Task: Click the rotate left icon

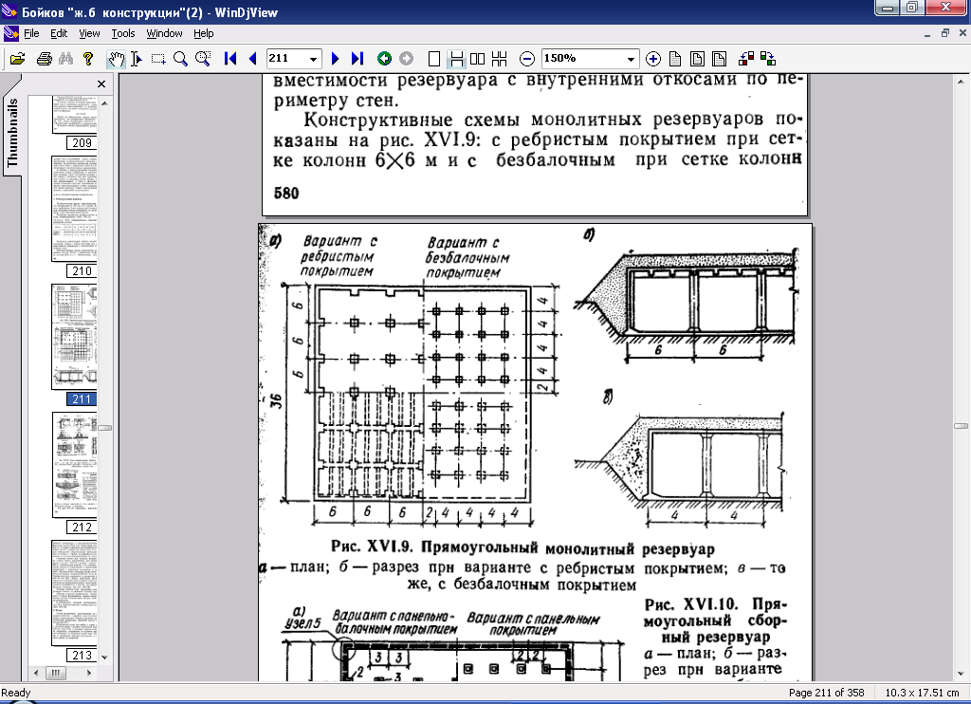Action: pyautogui.click(x=746, y=59)
